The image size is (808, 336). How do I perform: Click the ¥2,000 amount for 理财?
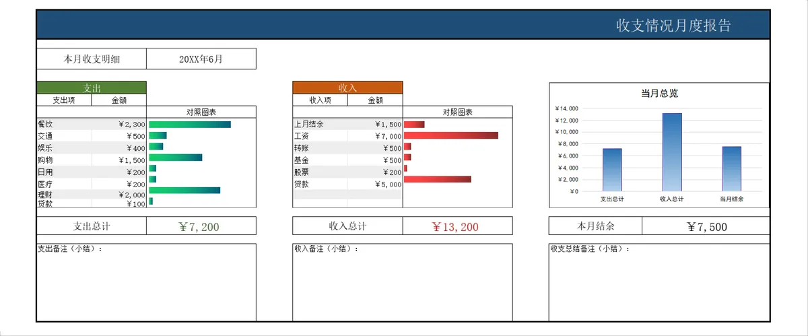tap(131, 195)
